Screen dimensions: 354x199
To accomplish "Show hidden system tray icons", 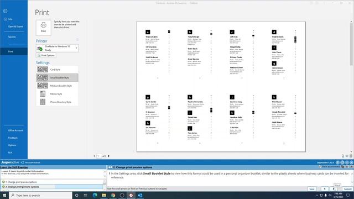I will pos(317,195).
